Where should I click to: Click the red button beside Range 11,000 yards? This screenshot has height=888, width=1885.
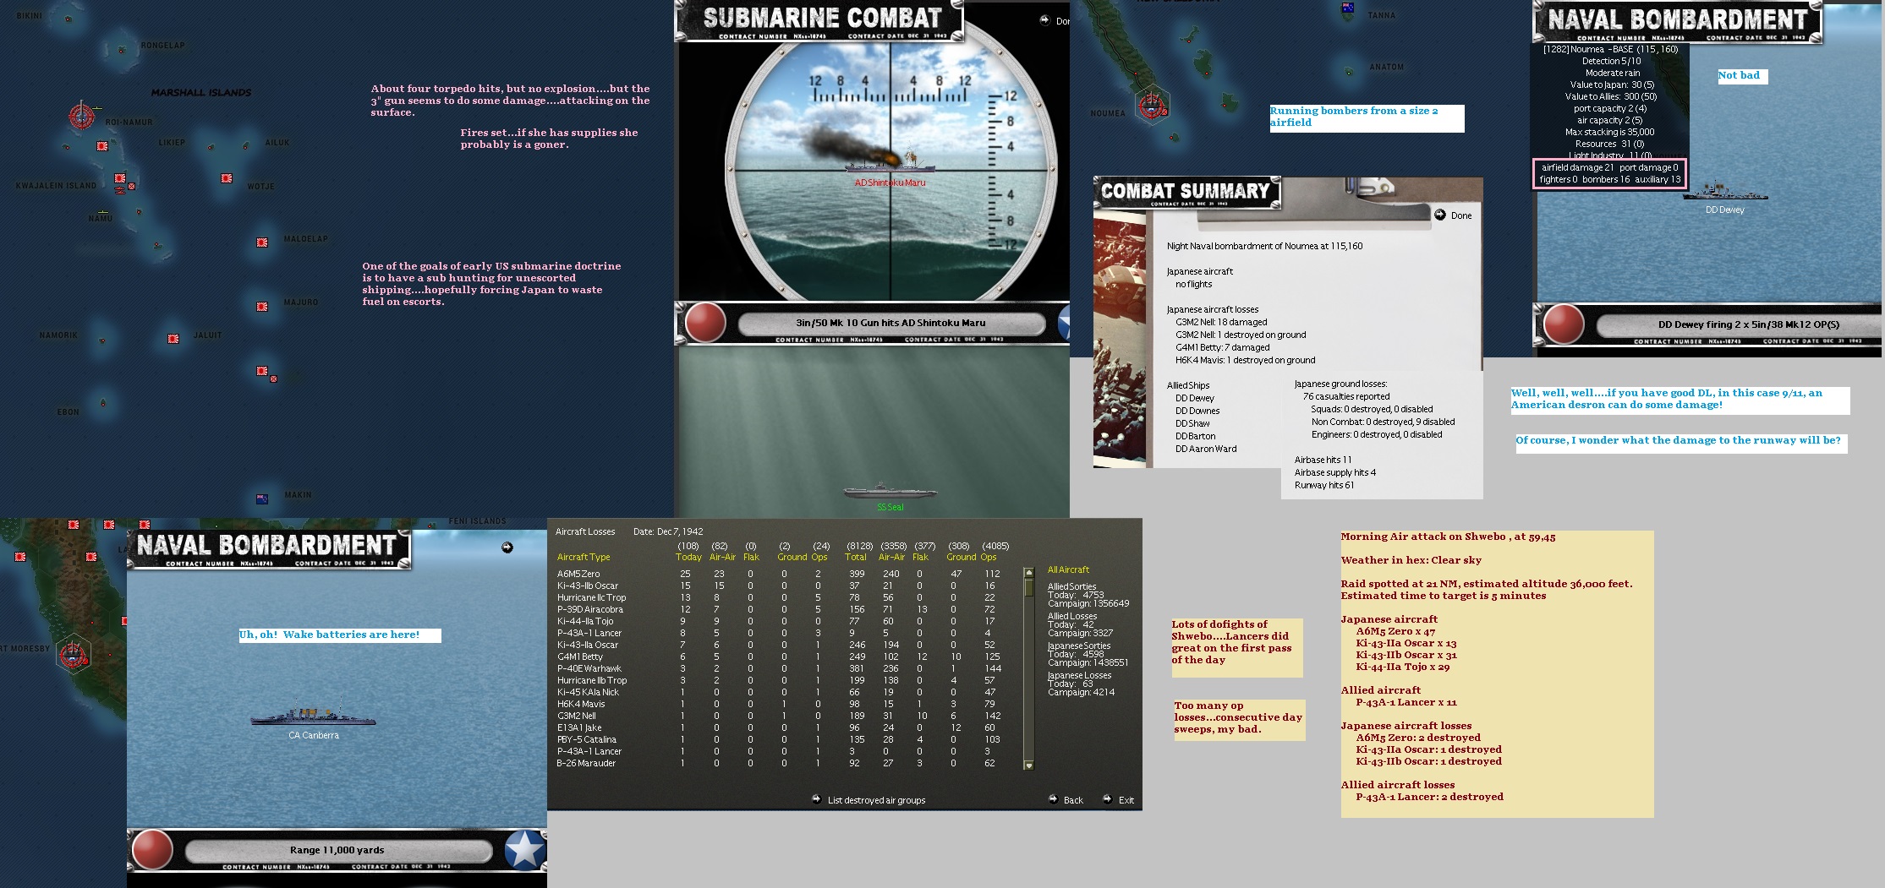153,849
